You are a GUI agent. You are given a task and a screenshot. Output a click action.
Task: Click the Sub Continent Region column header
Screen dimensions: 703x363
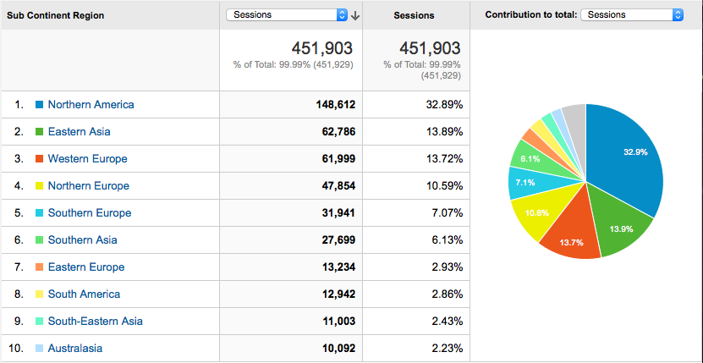click(56, 15)
